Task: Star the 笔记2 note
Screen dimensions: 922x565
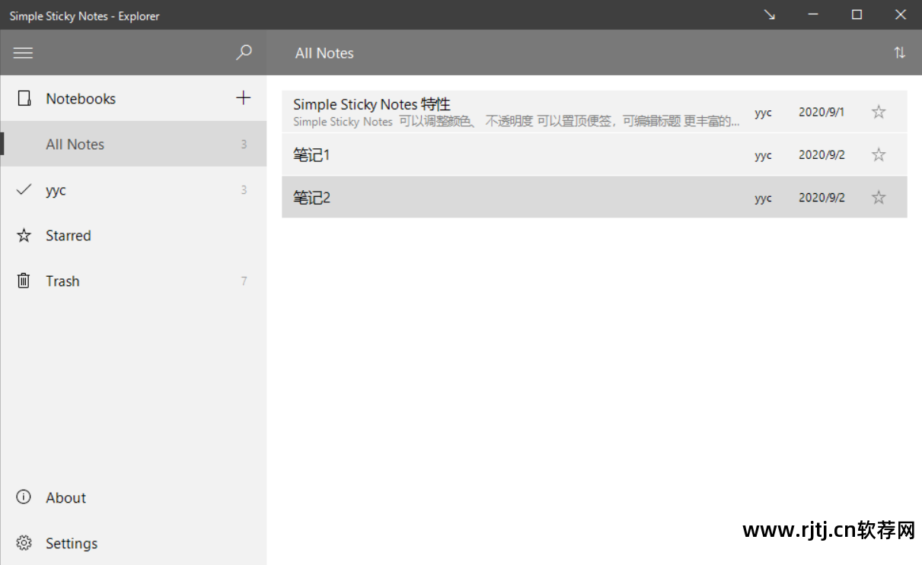Action: click(879, 198)
